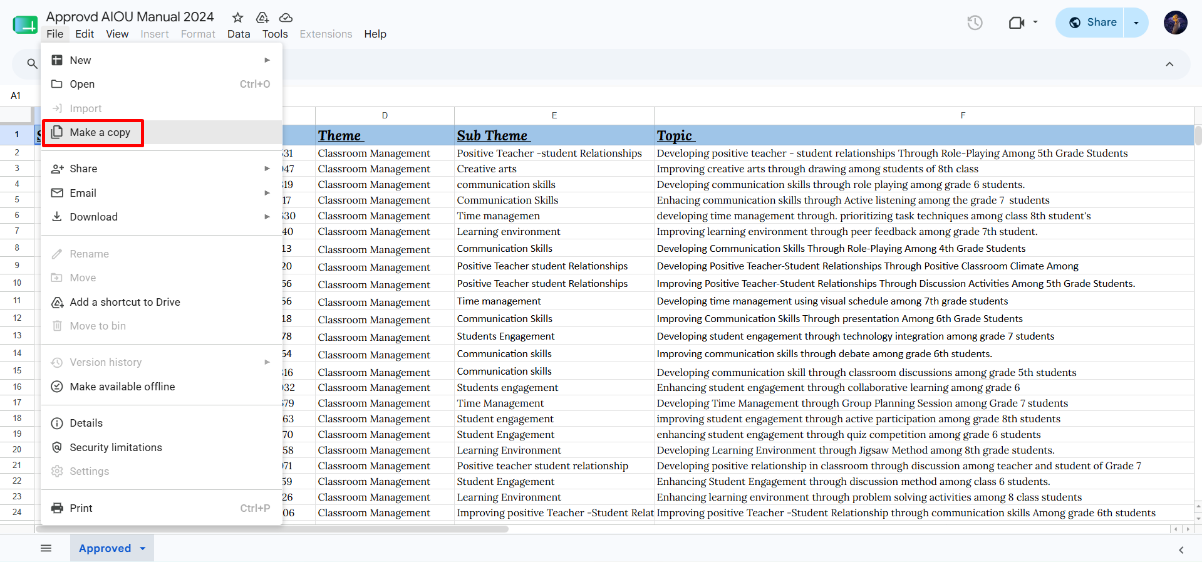Expand the Download submenu arrow
Screen dimensions: 1202x562
(267, 217)
